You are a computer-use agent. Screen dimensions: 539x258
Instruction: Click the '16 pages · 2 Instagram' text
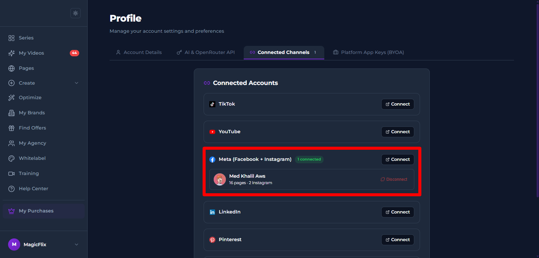[x=250, y=183]
